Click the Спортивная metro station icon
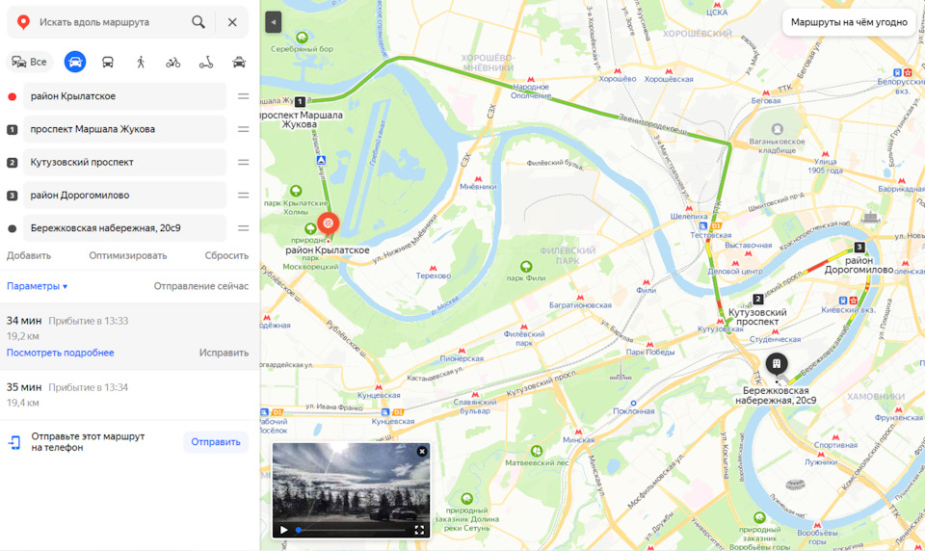 [x=835, y=437]
